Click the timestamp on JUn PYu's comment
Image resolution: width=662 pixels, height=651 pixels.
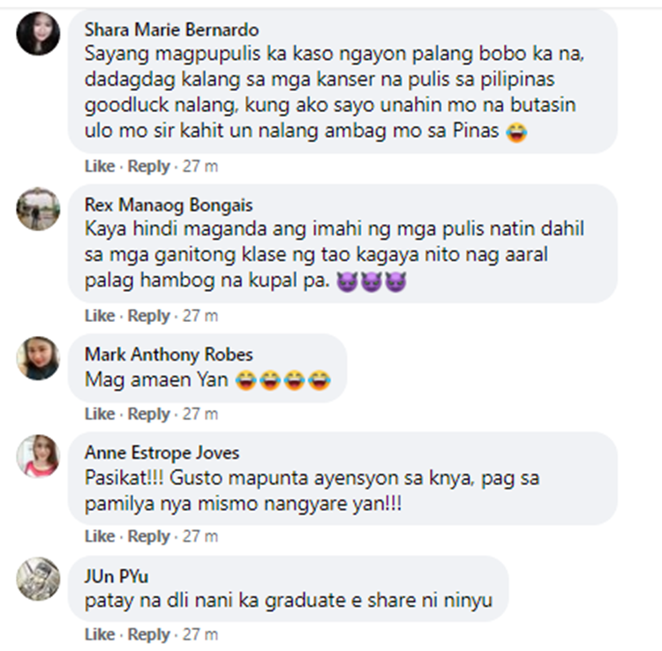tap(200, 634)
